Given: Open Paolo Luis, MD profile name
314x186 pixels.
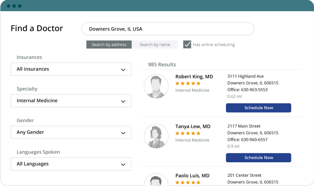Looking at the screenshot, I should (192, 176).
